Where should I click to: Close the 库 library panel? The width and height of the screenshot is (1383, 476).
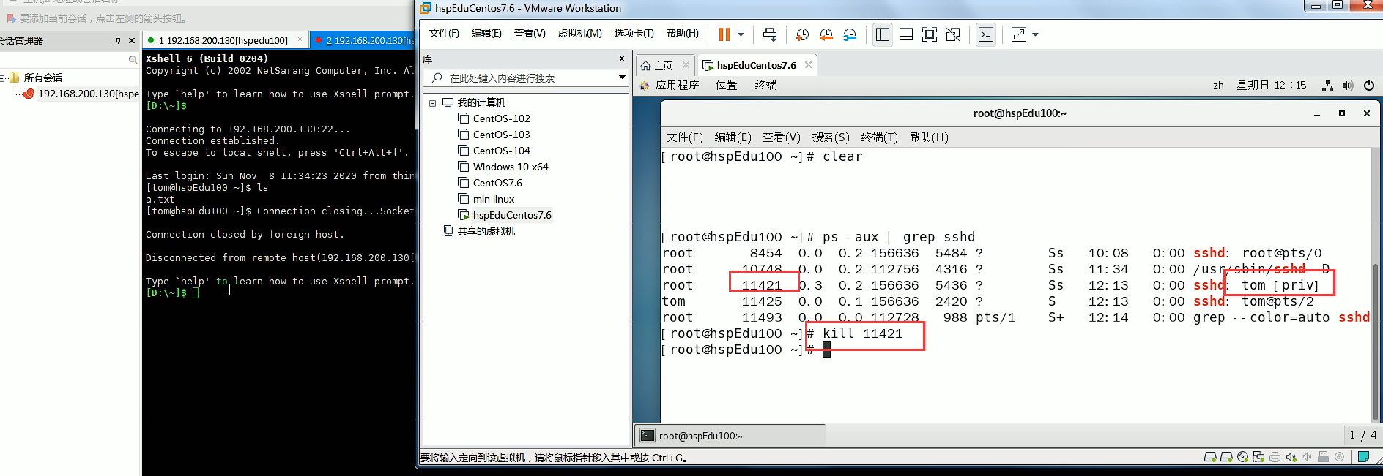[622, 58]
